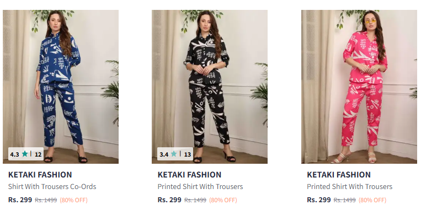Click KETAKI FASHION brand under black outfit
437x222 pixels.
(x=189, y=175)
